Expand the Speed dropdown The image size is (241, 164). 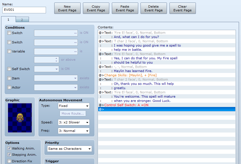coord(74,122)
